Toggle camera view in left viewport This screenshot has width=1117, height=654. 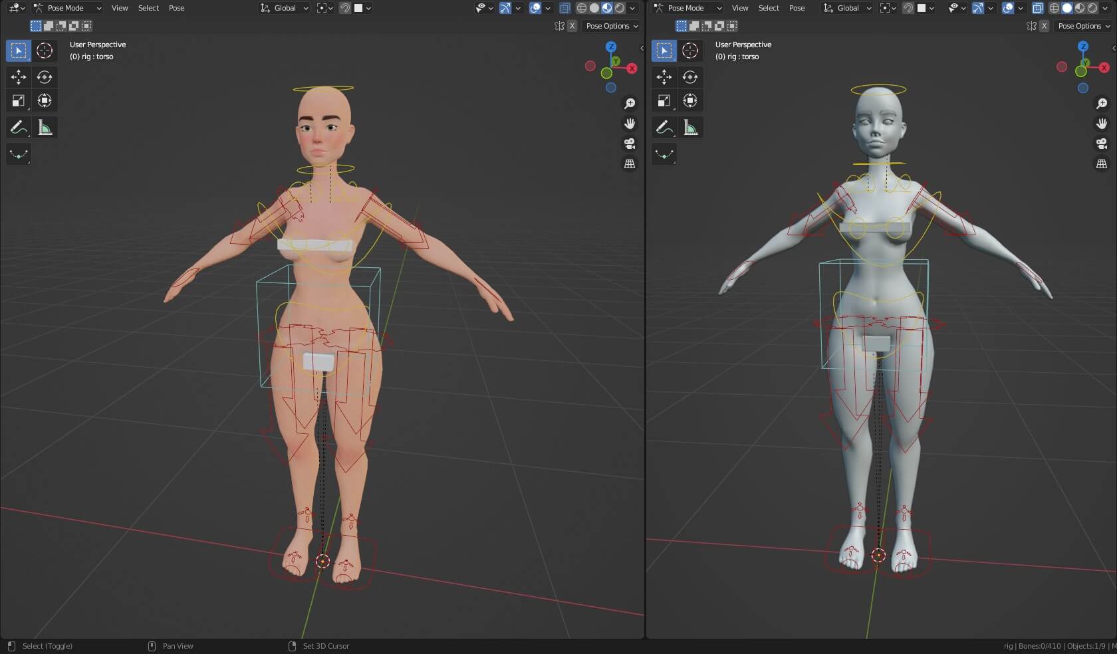click(629, 144)
